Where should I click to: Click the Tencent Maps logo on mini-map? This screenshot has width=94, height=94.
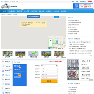click(x=53, y=48)
